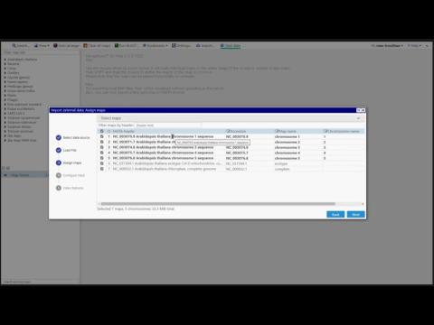434x325 pixels.
Task: Click the Import cloud icon
Action: coord(198,45)
